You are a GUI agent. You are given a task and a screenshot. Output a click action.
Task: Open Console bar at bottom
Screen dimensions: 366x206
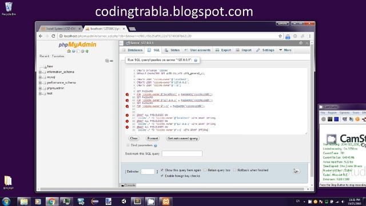click(128, 185)
